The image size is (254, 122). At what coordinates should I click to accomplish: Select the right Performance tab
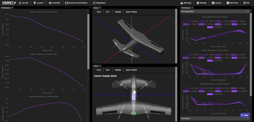point(186,8)
